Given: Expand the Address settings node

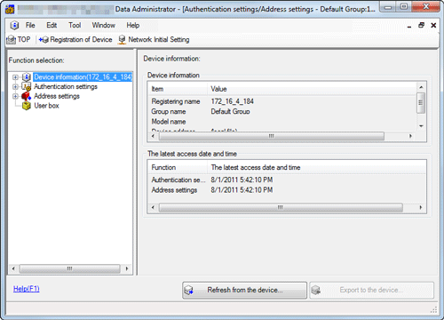Looking at the screenshot, I should [x=15, y=96].
